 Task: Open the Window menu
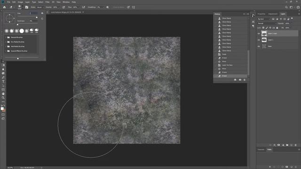tap(66, 2)
